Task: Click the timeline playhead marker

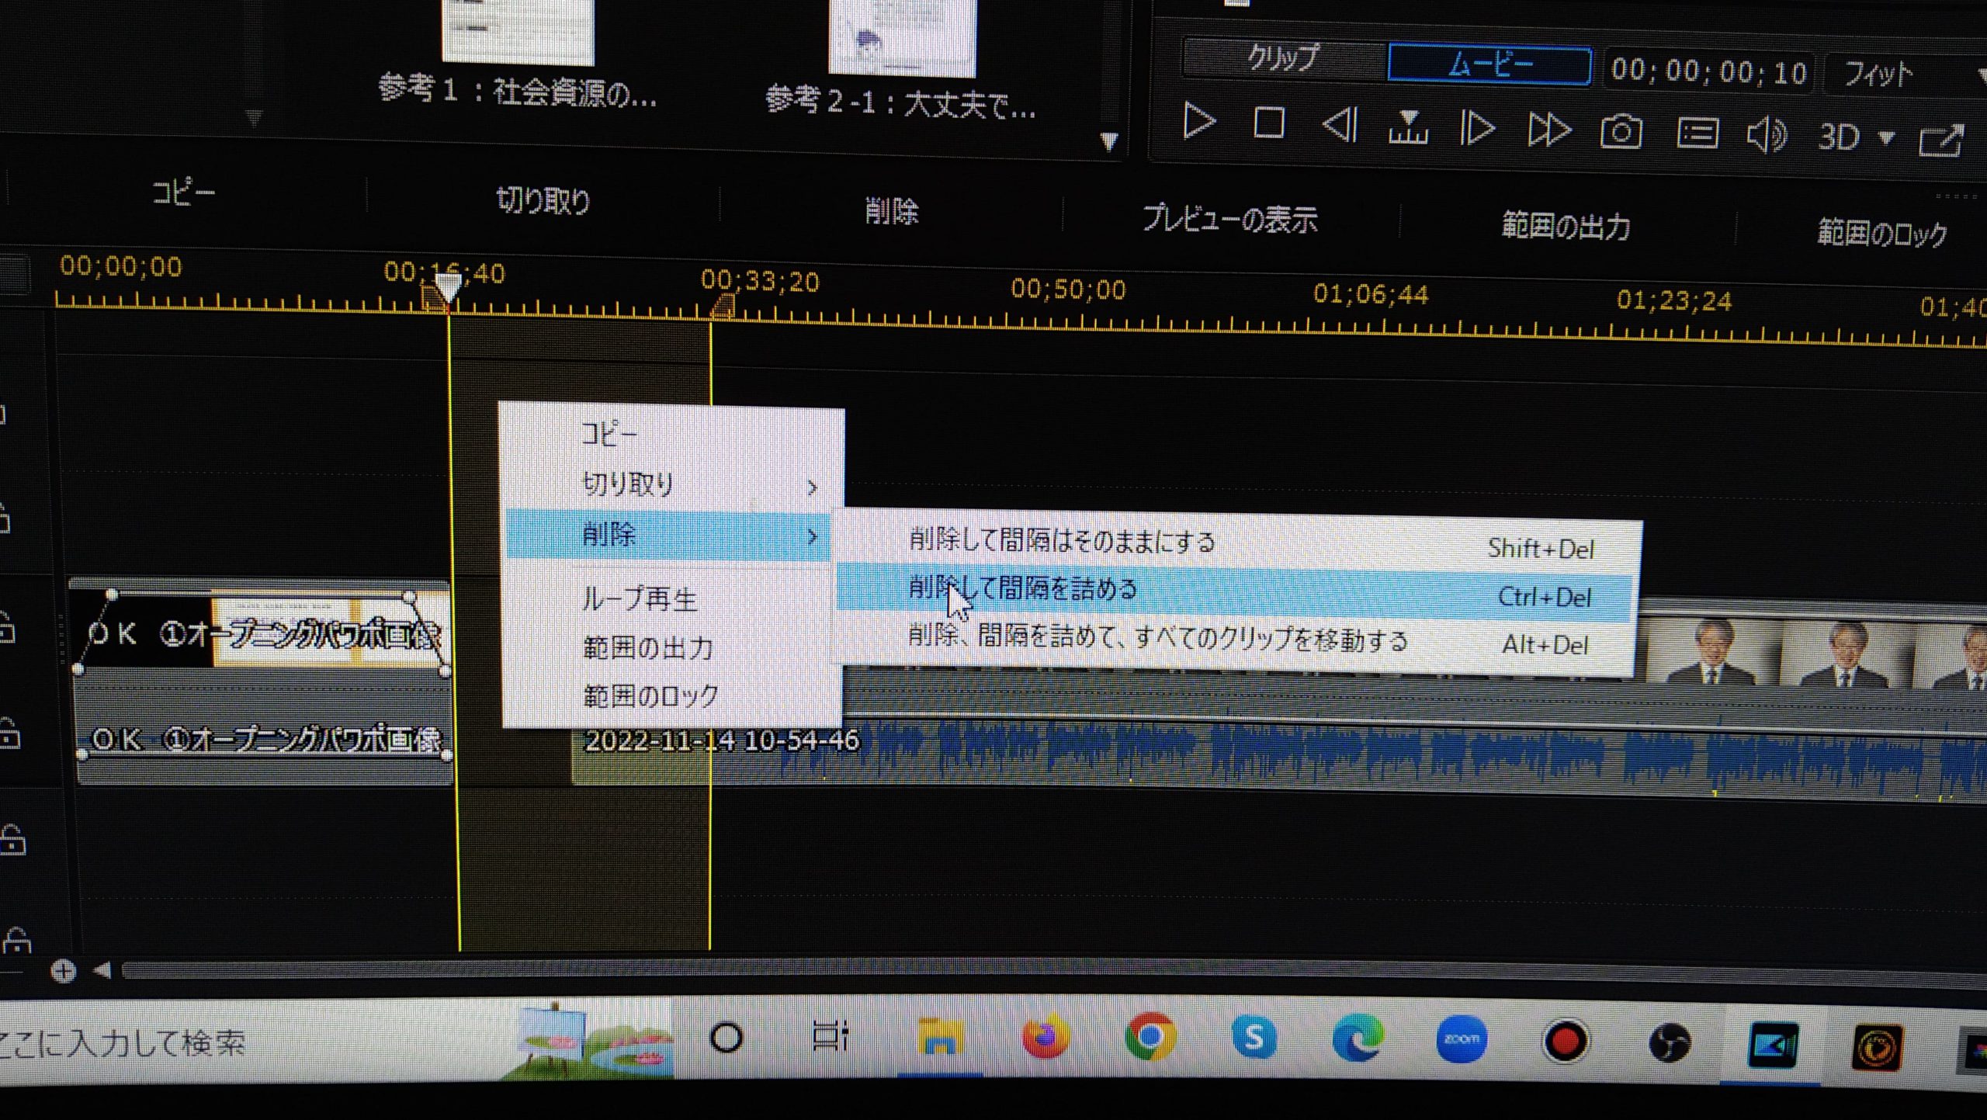Action: point(448,288)
